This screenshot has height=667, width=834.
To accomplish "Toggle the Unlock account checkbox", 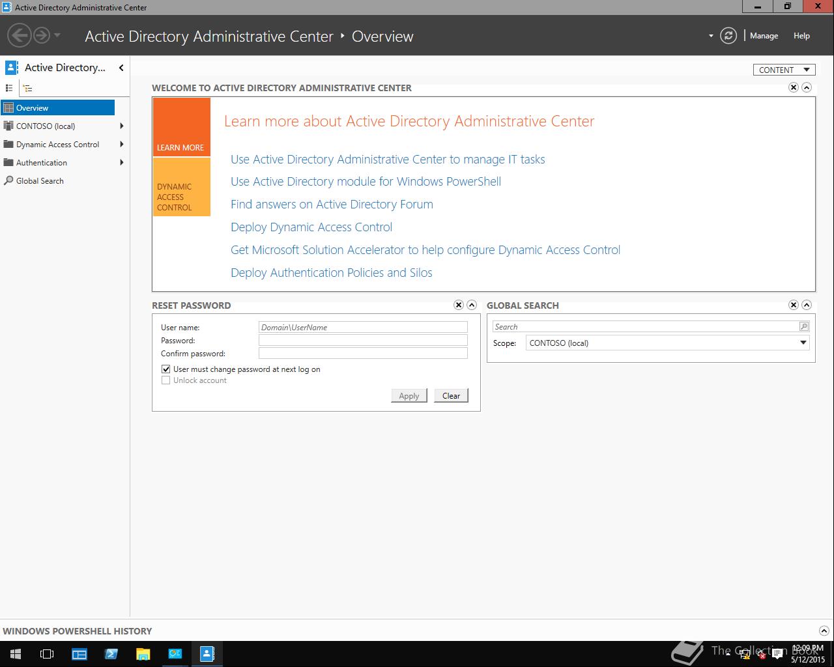I will click(x=166, y=380).
